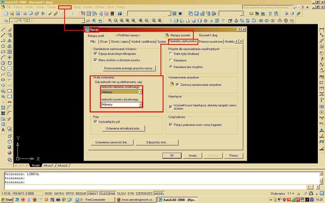Open the Skala opisu 1:1 dropdown

(x=291, y=194)
